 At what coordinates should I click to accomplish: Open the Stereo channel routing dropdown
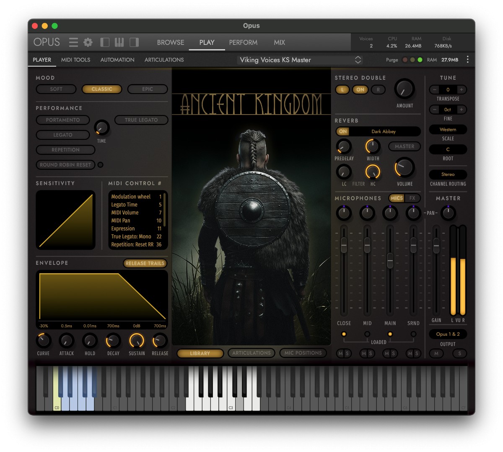pos(448,174)
